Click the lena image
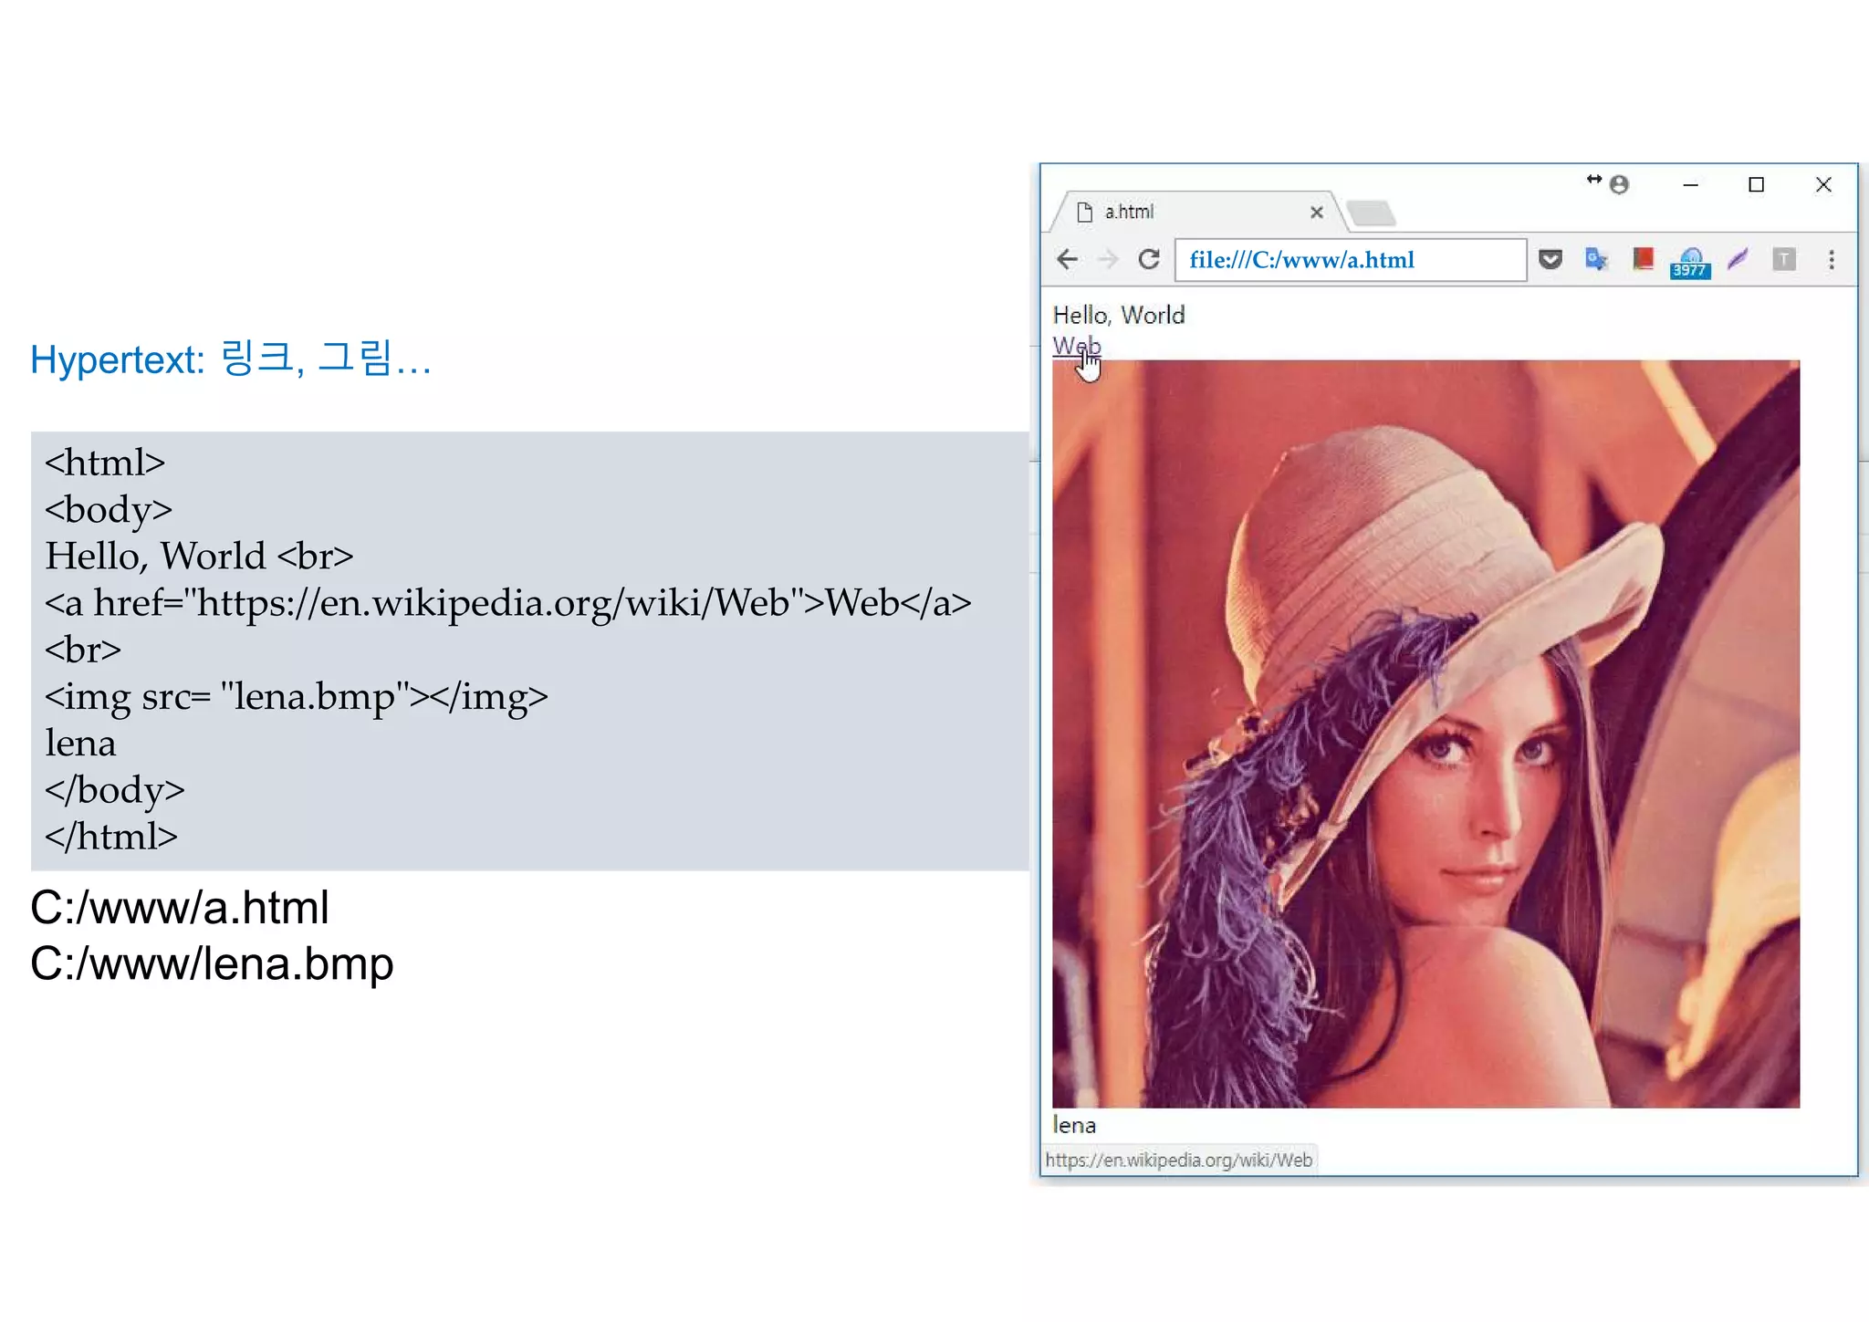1869x1322 pixels. [x=1425, y=734]
